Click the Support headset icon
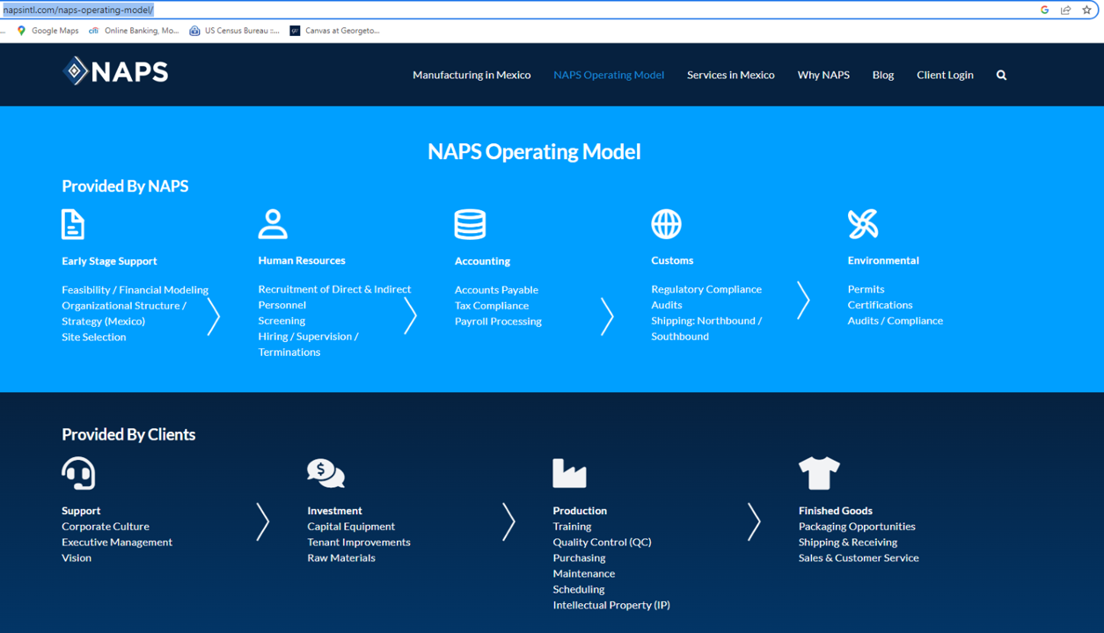Viewport: 1104px width, 633px height. point(78,473)
